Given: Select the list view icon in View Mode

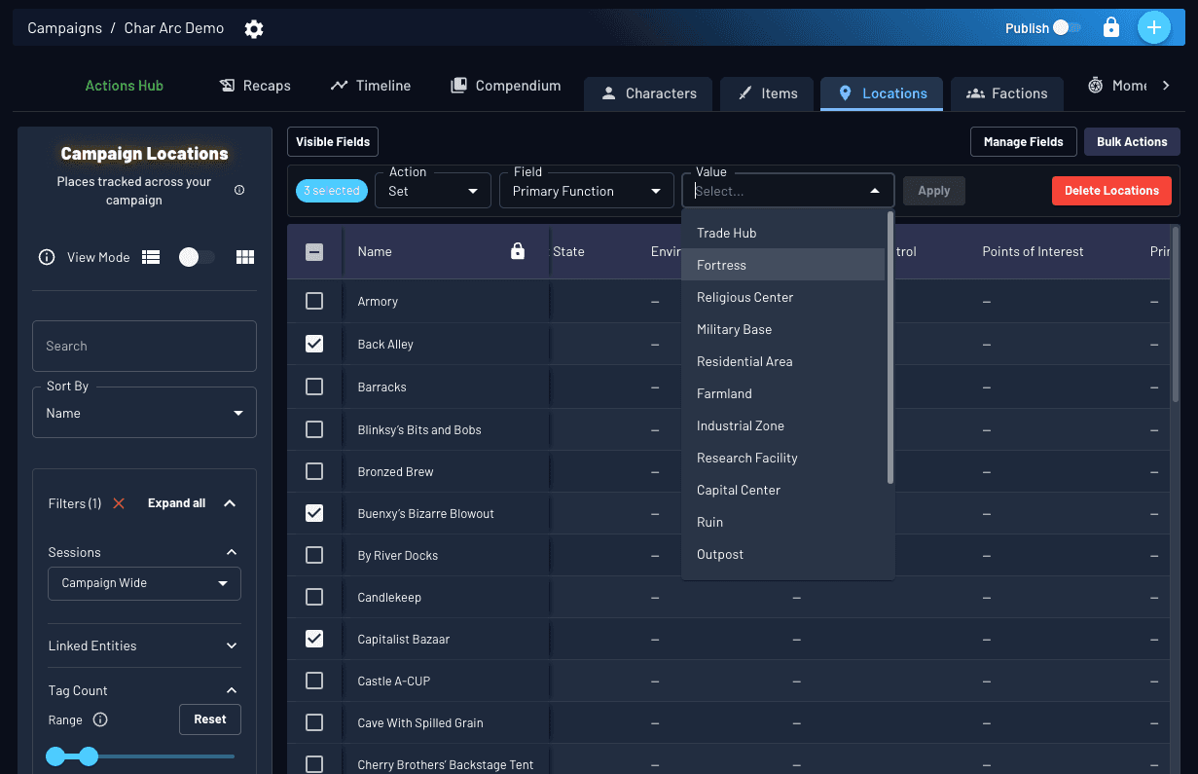Looking at the screenshot, I should tap(150, 256).
